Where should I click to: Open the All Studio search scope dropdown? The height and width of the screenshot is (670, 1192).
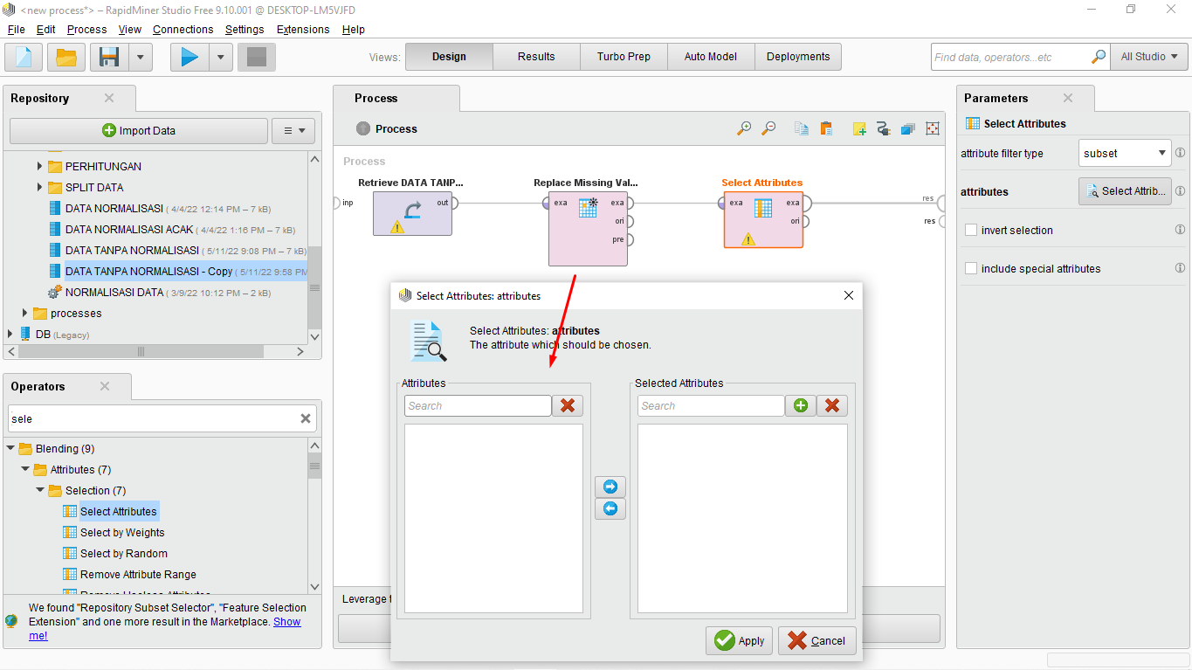click(1149, 57)
